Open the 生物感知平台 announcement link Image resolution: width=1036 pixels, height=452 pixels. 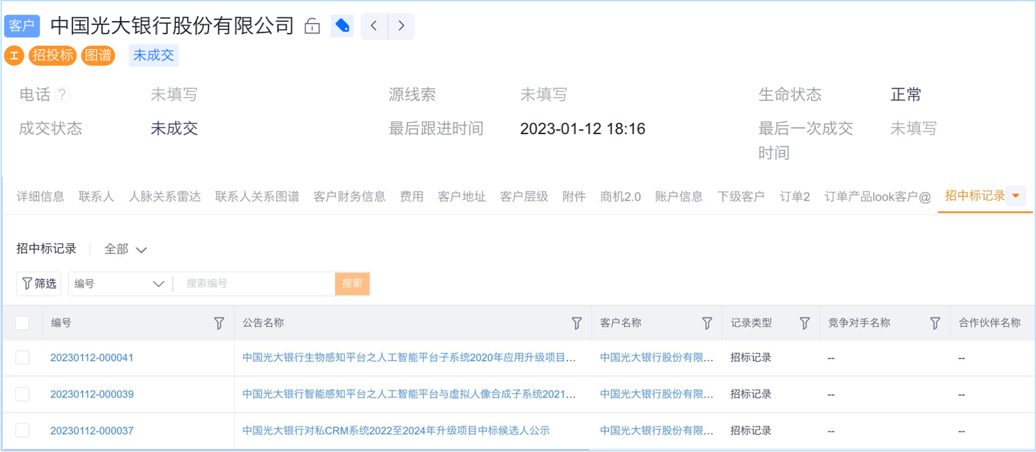[409, 358]
